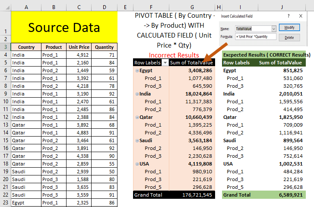Viewport: 314px width, 207px height.
Task: Select column D header
Action: [105, 7]
